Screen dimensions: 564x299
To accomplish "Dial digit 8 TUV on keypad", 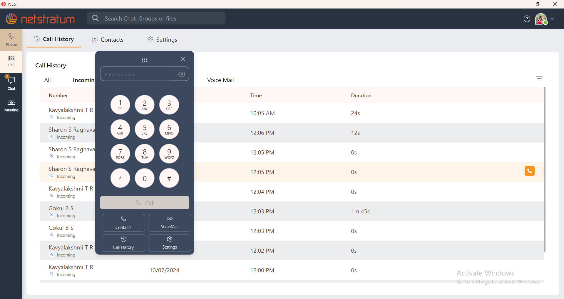I will 145,153.
